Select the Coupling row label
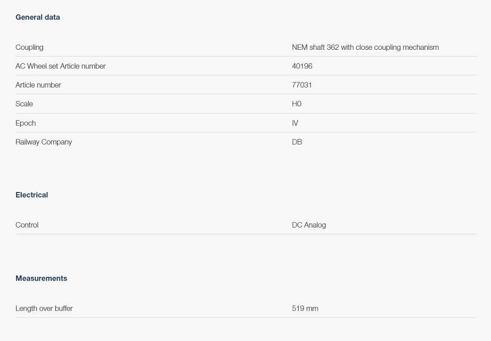This screenshot has width=491, height=341. (29, 47)
